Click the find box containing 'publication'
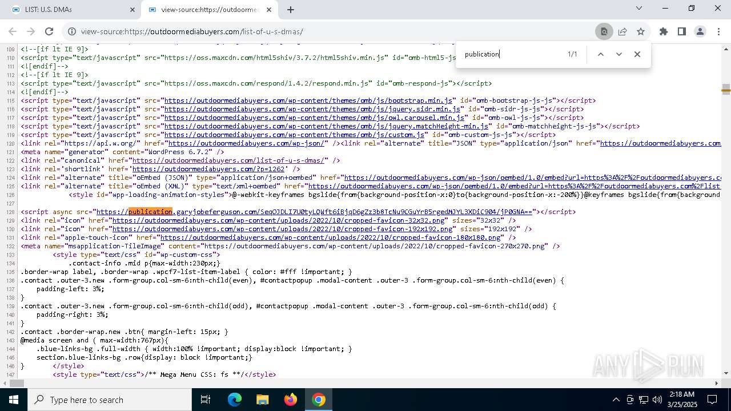The width and height of the screenshot is (731, 411). click(511, 54)
